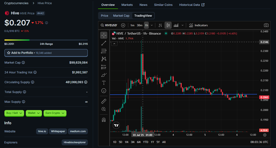Image resolution: width=276 pixels, height=148 pixels.
Task: Select the ruler measure tool
Action: coord(103,101)
